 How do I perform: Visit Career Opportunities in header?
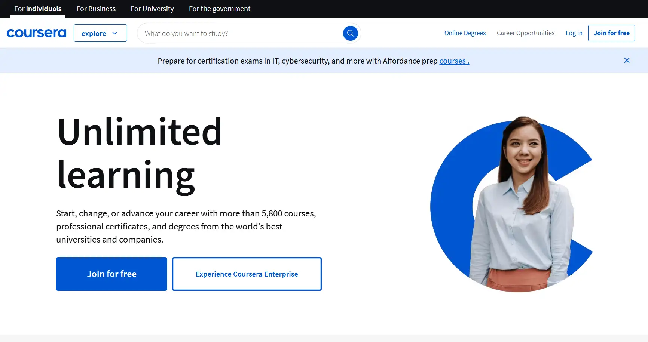click(x=526, y=33)
